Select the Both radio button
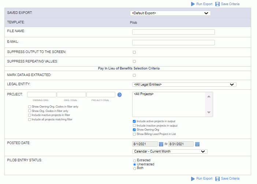This screenshot has height=184, width=257. click(x=135, y=168)
